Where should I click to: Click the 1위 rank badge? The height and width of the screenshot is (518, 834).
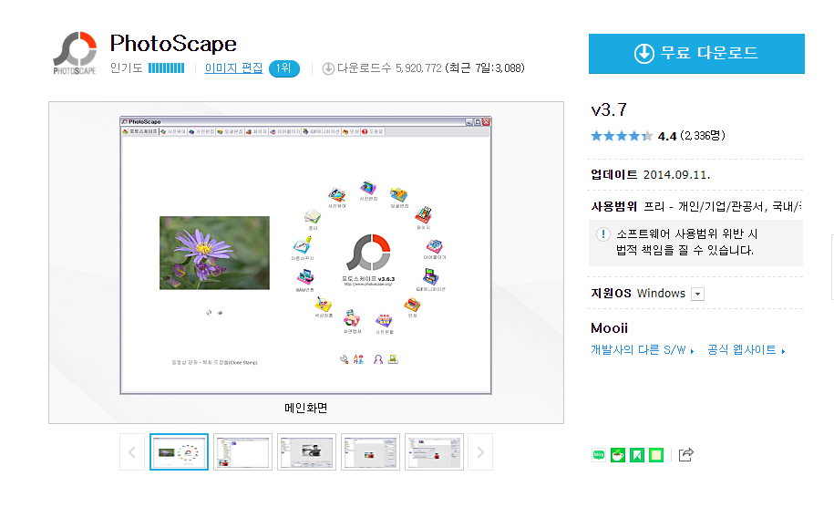click(x=284, y=68)
